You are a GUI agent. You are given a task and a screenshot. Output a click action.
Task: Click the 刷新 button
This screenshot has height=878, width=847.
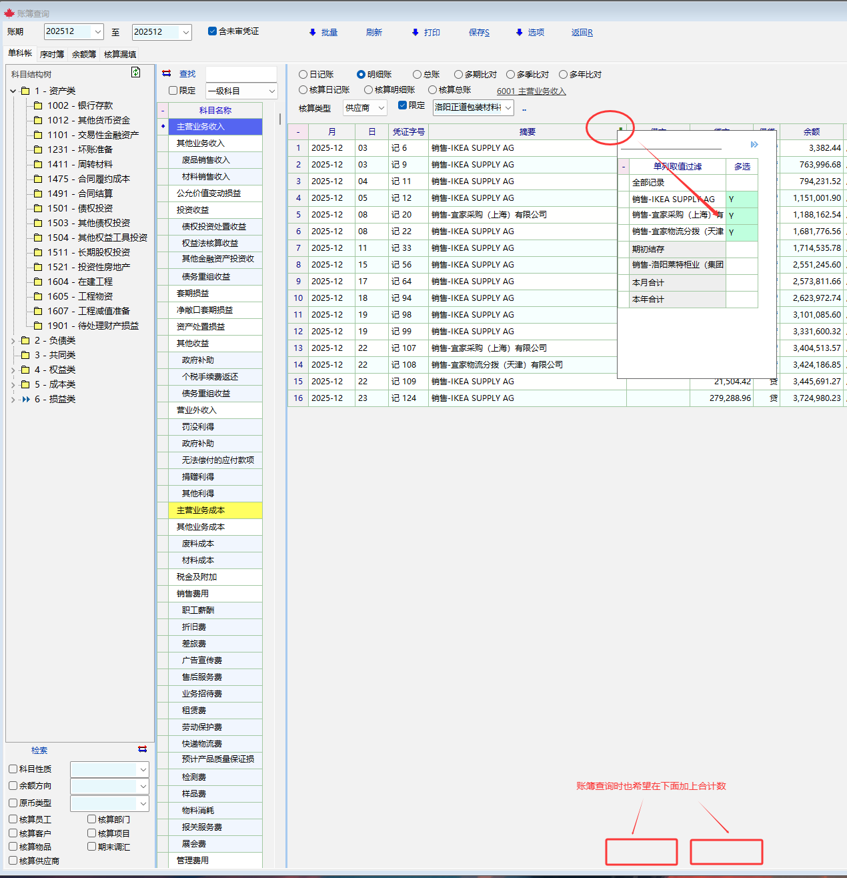[373, 33]
